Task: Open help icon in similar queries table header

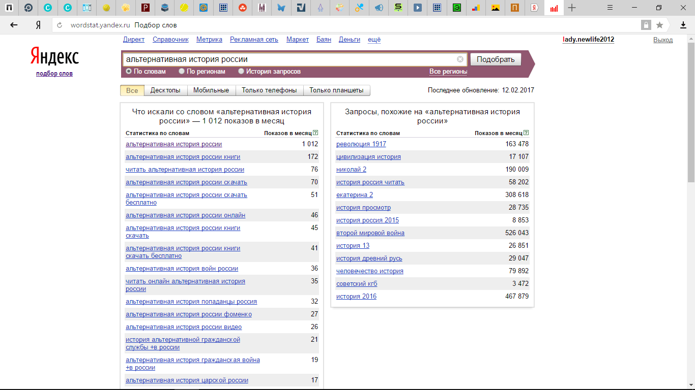Action: click(x=526, y=133)
